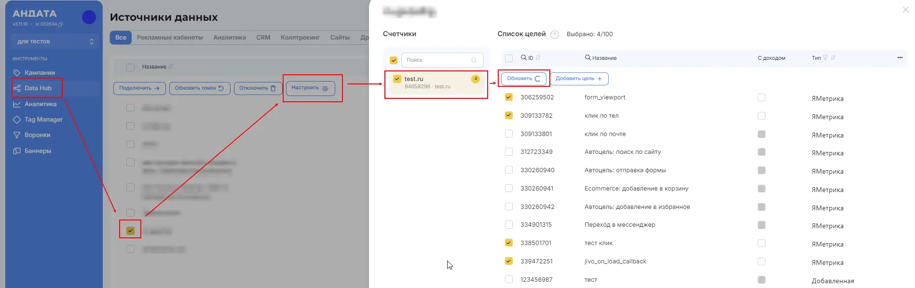This screenshot has width=915, height=288.
Task: Uncheck the selected data source row checkbox
Action: [130, 231]
